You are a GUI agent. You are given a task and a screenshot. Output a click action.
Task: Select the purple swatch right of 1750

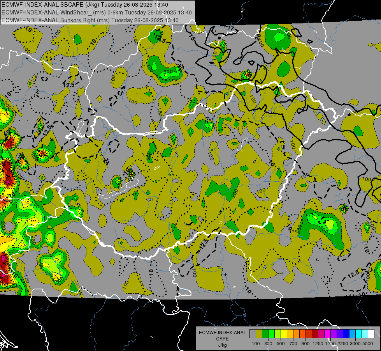[x=334, y=334]
